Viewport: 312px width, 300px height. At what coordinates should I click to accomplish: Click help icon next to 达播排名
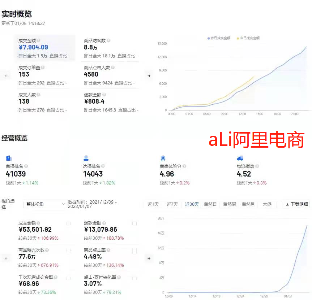pos(103,166)
